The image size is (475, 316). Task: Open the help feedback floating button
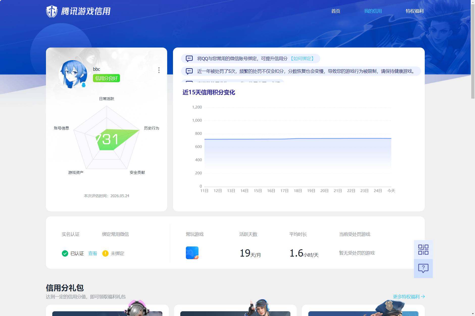click(x=423, y=268)
